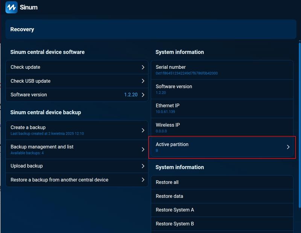The height and width of the screenshot is (233, 301).
Task: Select Restore System B
Action: click(x=222, y=224)
